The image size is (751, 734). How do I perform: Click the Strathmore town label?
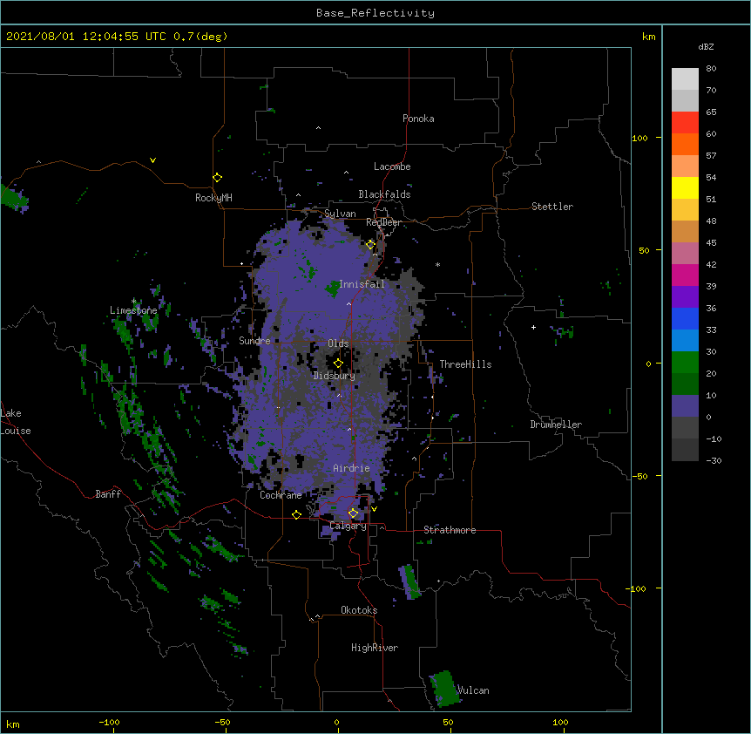pos(450,530)
